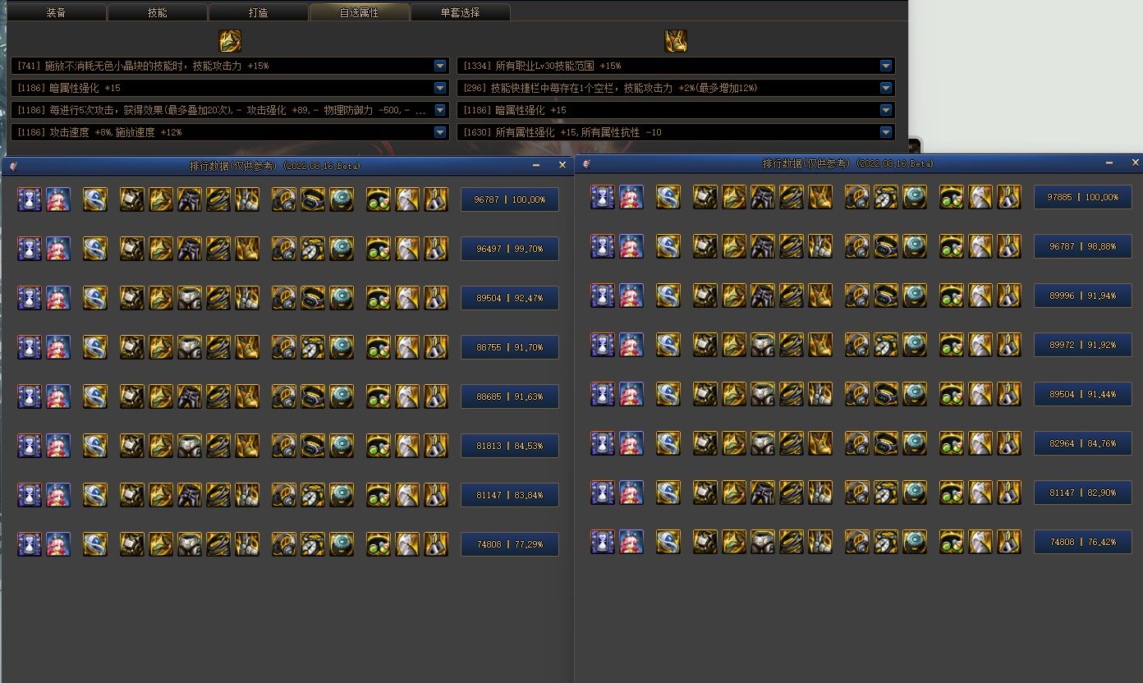Viewport: 1143px width, 683px height.
Task: Select teal orb icon in left window's 96497 row
Action: (342, 249)
